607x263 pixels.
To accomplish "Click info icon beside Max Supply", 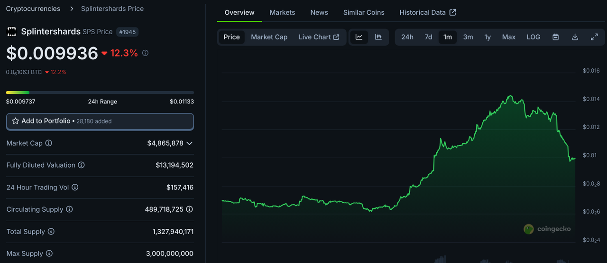I will pyautogui.click(x=49, y=254).
